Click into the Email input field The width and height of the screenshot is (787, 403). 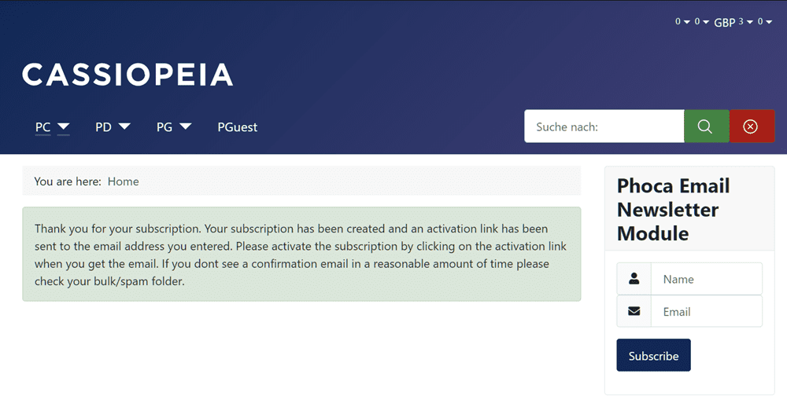pos(706,311)
